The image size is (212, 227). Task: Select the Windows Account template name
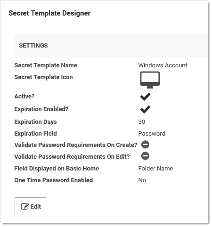coord(163,65)
